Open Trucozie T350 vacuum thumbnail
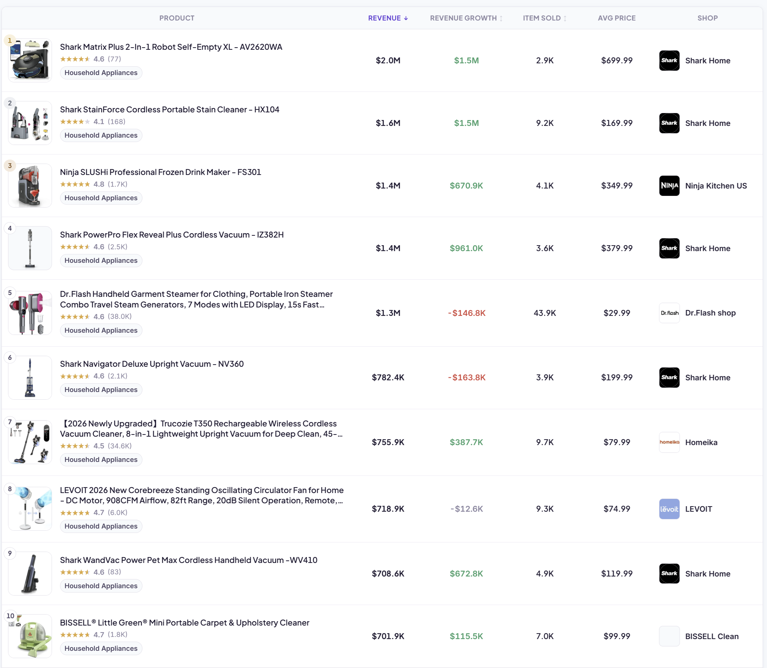Viewport: 767px width, 668px height. (30, 442)
